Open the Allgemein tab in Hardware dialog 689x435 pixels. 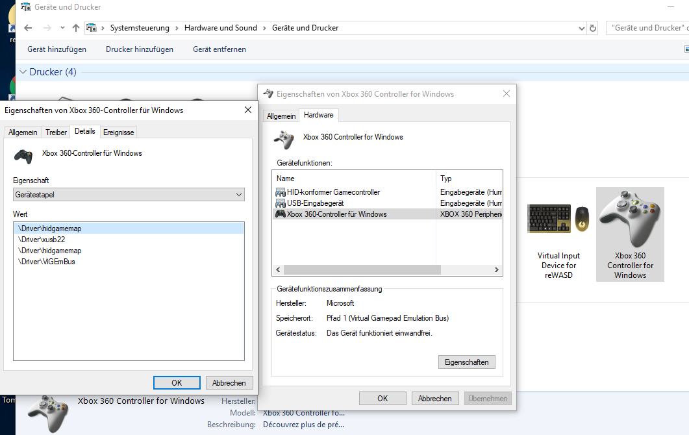[x=281, y=116]
